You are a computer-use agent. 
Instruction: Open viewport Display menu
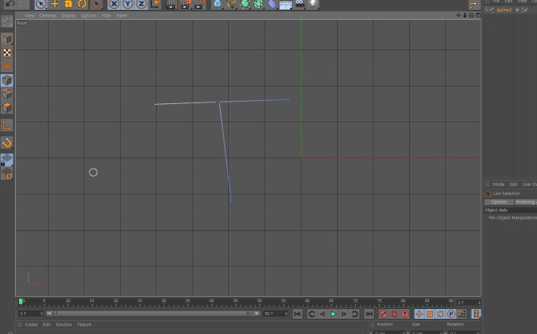click(x=68, y=15)
